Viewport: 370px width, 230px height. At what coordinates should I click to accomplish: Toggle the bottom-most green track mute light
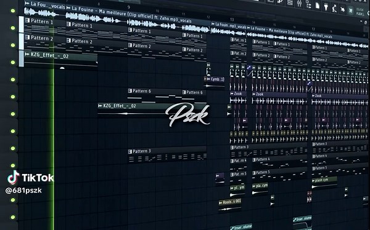pos(13,217)
